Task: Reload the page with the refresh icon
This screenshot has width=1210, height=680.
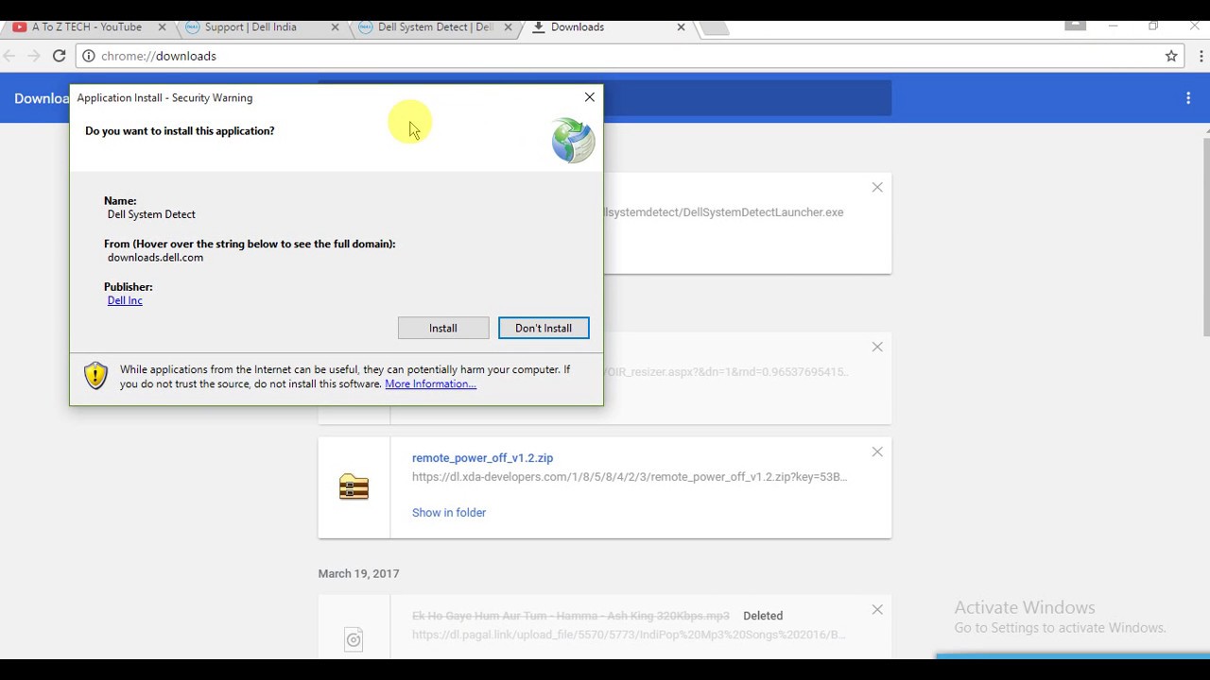Action: 59,56
